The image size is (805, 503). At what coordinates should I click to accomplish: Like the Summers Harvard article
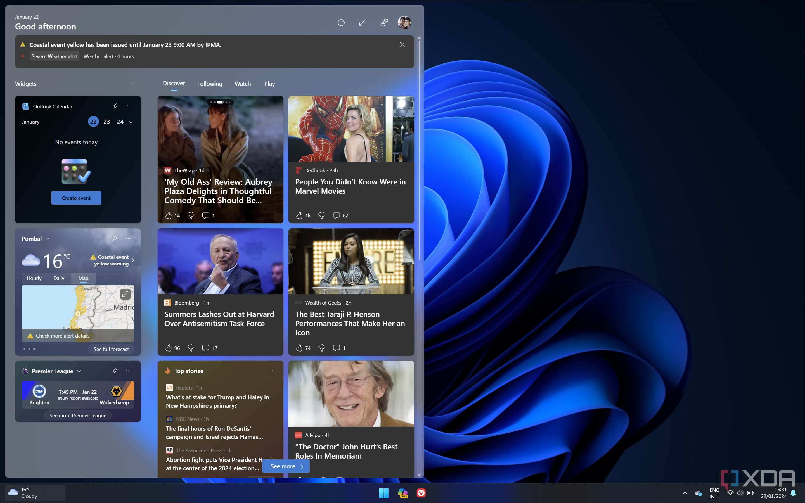click(169, 348)
